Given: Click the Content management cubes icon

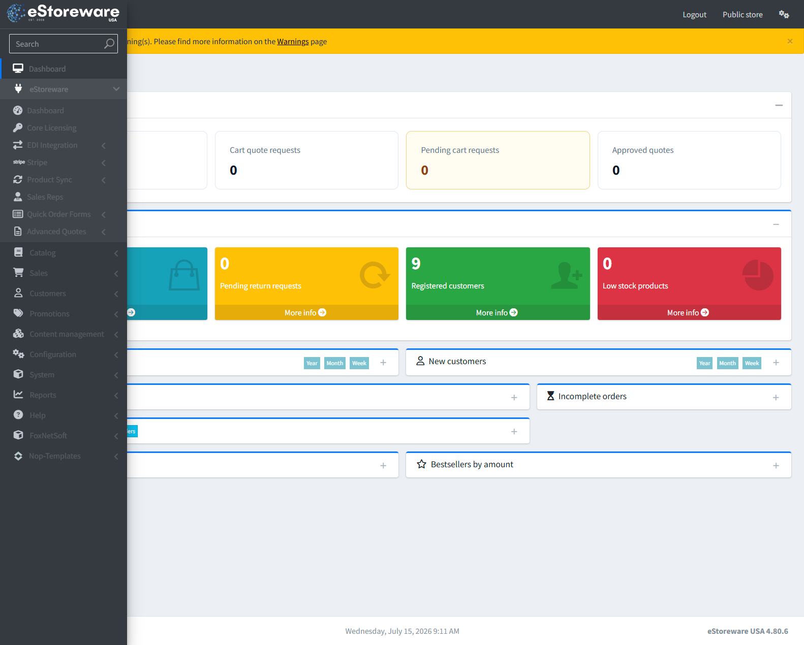Looking at the screenshot, I should click(x=18, y=334).
